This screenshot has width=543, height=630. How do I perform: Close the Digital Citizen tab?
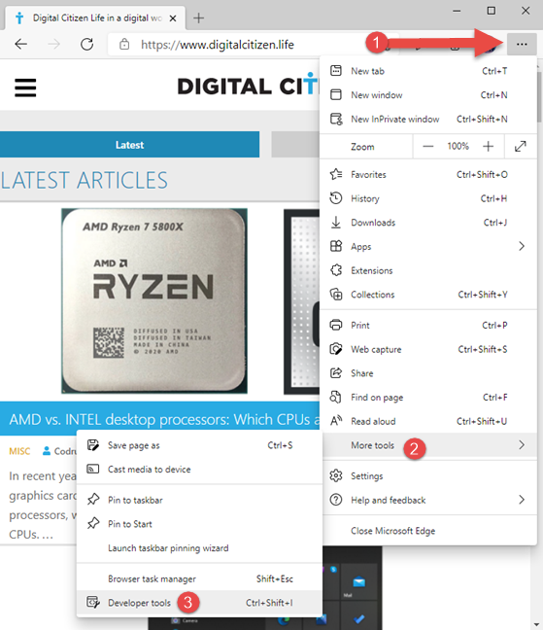tap(173, 18)
